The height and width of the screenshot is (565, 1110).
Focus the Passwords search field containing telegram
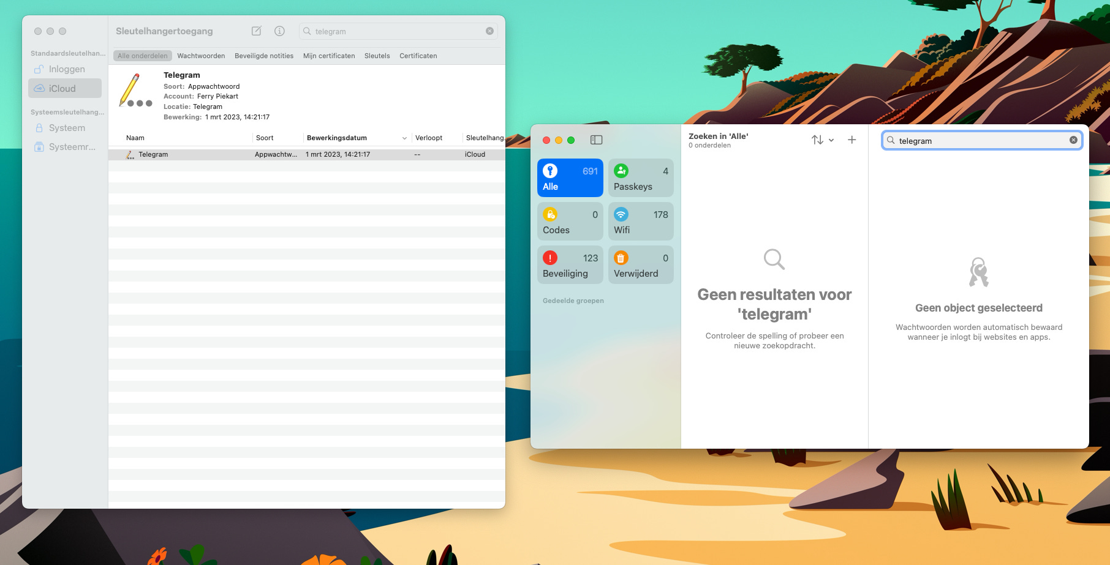coord(981,140)
